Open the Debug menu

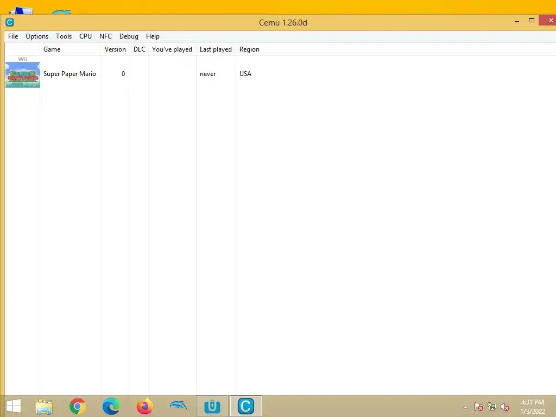pos(129,36)
